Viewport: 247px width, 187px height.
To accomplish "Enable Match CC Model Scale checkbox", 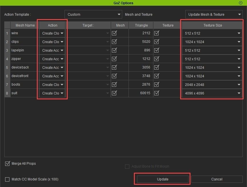I will [x=7, y=179].
